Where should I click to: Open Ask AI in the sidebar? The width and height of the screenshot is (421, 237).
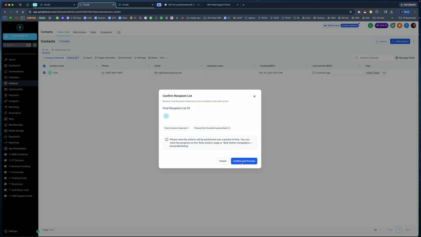click(x=12, y=60)
